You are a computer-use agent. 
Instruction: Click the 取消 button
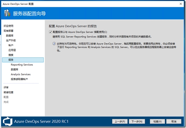pyautogui.click(x=174, y=121)
